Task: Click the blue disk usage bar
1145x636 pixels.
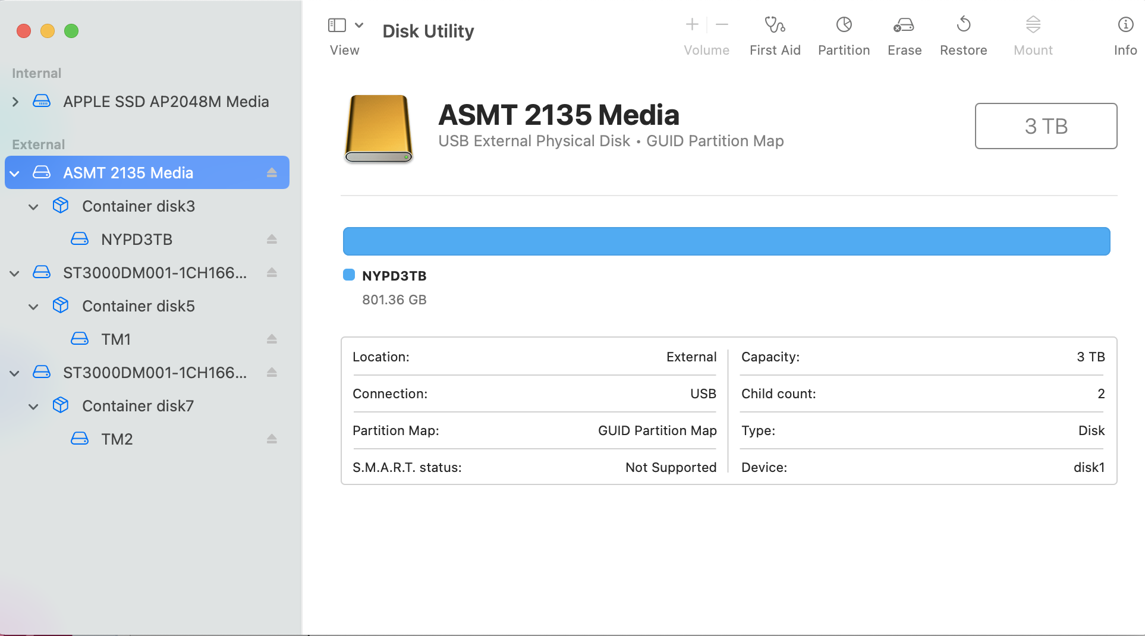Action: click(726, 241)
